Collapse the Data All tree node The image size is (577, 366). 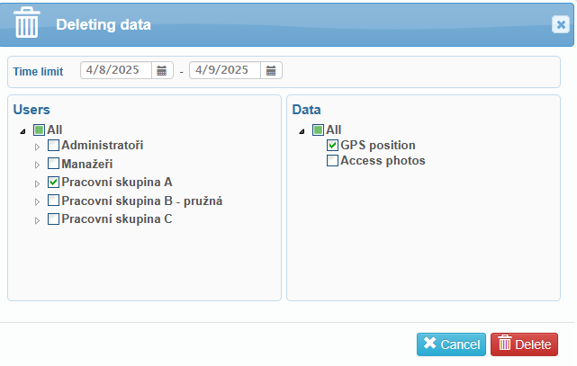(x=302, y=131)
